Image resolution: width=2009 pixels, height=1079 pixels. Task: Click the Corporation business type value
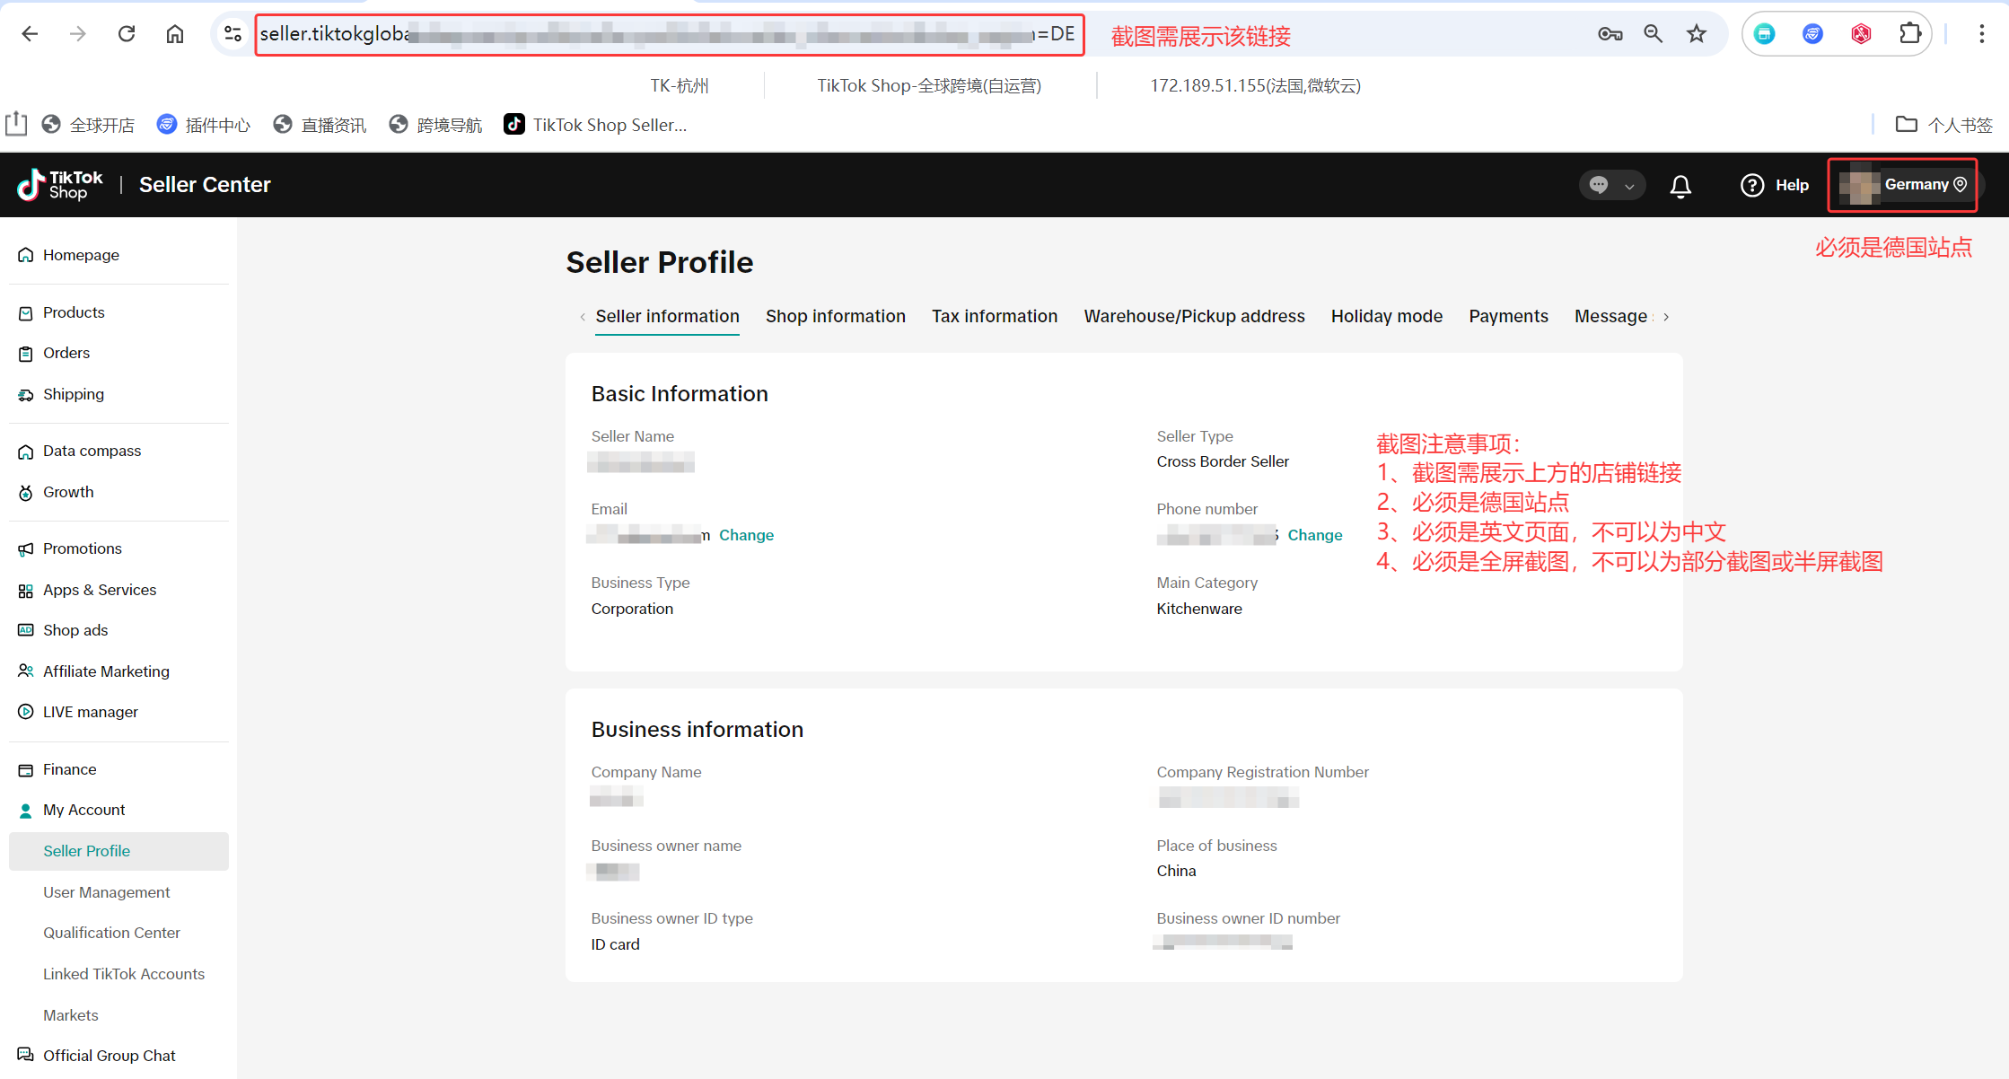click(x=632, y=609)
